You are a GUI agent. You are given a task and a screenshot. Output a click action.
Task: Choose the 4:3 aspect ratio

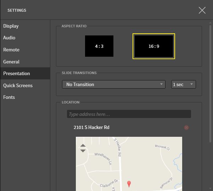tap(99, 46)
